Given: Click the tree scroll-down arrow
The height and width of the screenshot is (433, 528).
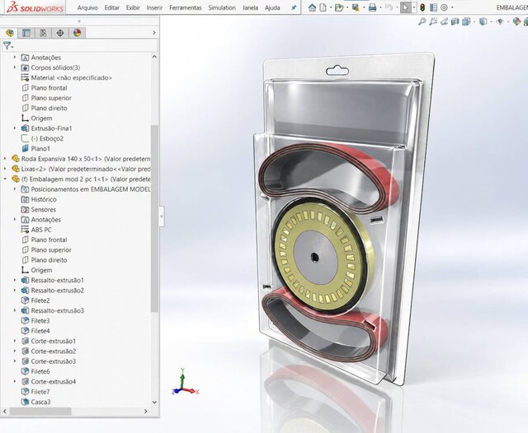Looking at the screenshot, I should click(154, 402).
